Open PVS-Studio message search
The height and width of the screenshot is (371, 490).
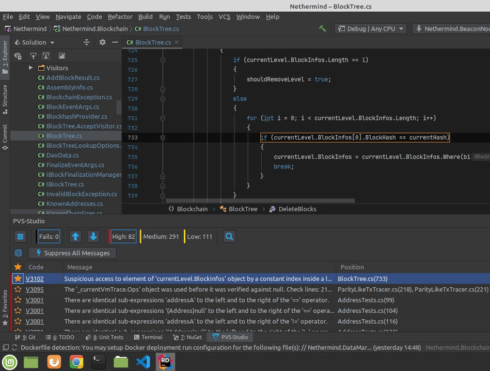click(229, 237)
